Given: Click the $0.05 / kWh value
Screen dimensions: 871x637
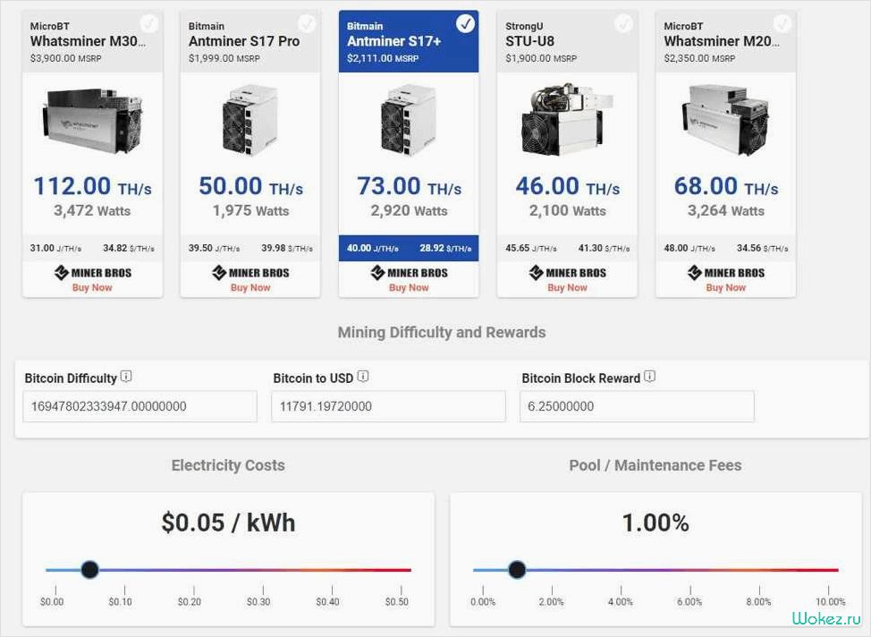Looking at the screenshot, I should coord(228,522).
